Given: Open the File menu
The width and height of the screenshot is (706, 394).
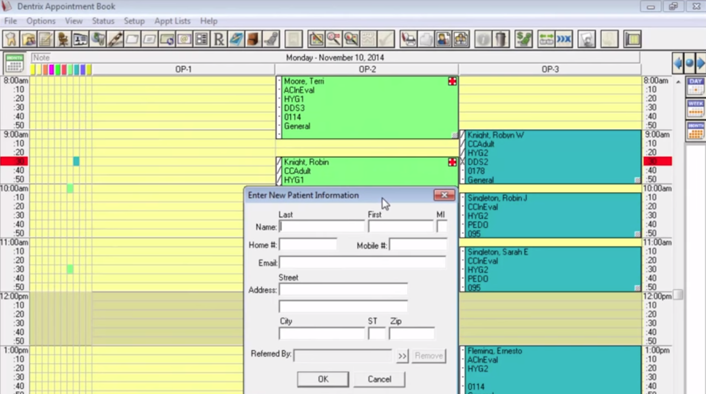Looking at the screenshot, I should tap(10, 21).
